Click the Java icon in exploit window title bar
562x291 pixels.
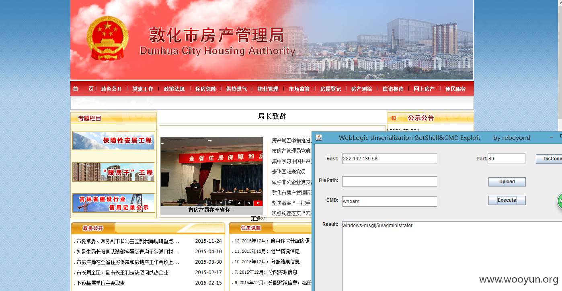[319, 137]
